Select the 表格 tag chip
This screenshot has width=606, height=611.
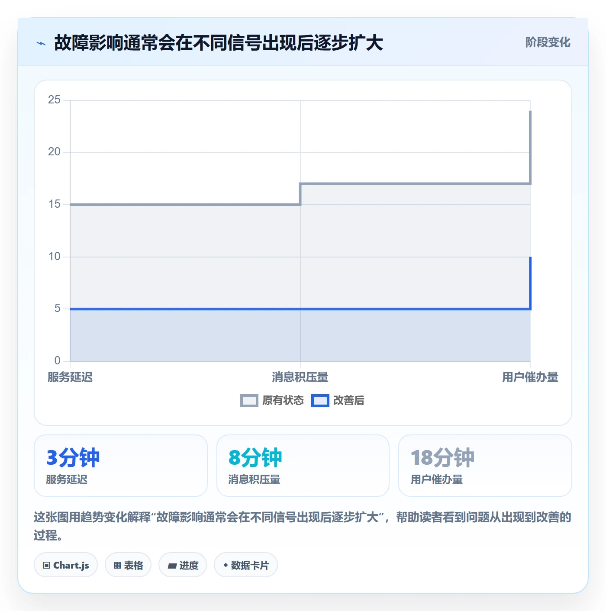(x=128, y=565)
